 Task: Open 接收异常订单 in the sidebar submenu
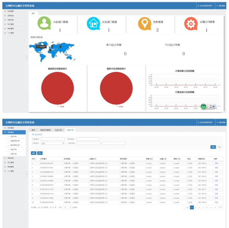16,145
